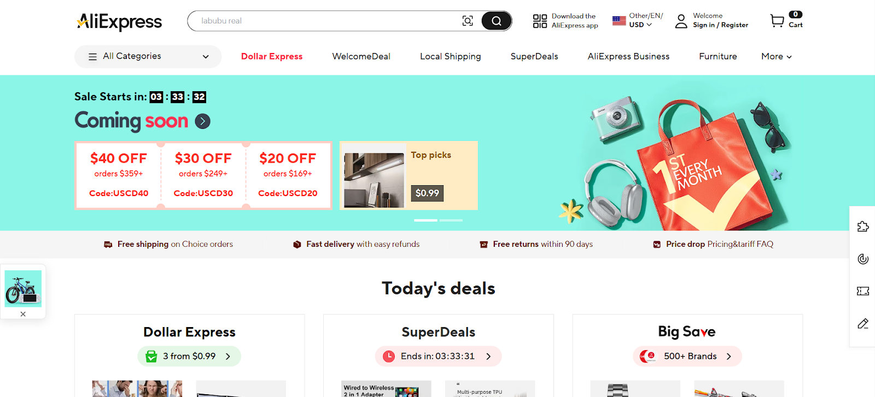Screen dimensions: 875x397
Task: Click the image search camera icon
Action: [x=468, y=21]
